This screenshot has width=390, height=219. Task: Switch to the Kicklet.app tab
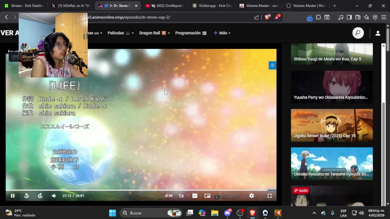(x=212, y=6)
